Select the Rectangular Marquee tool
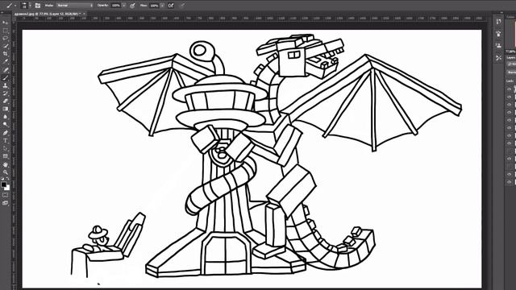 point(6,31)
